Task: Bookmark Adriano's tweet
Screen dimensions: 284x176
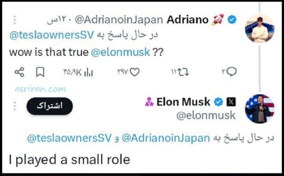Action: pos(40,72)
